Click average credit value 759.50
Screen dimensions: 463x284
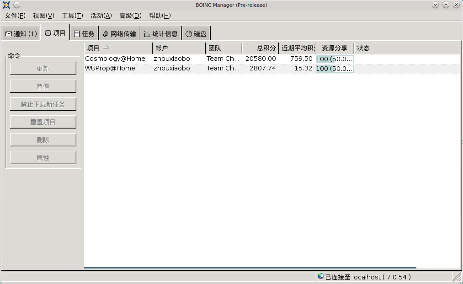click(x=301, y=59)
